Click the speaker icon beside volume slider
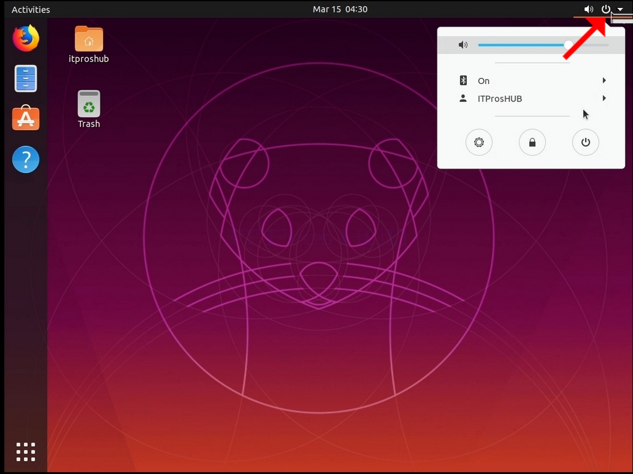 point(463,45)
